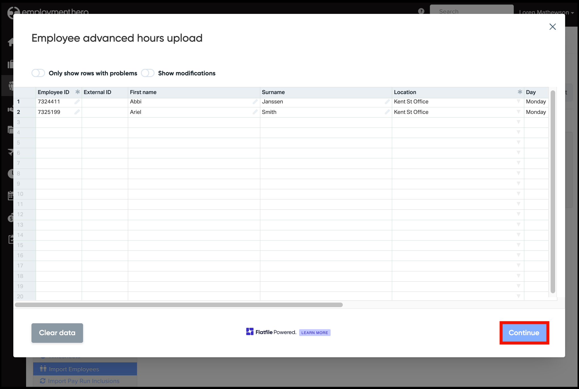Click edit pencil next to Employee ID 7325199
The height and width of the screenshot is (389, 579).
coord(77,112)
